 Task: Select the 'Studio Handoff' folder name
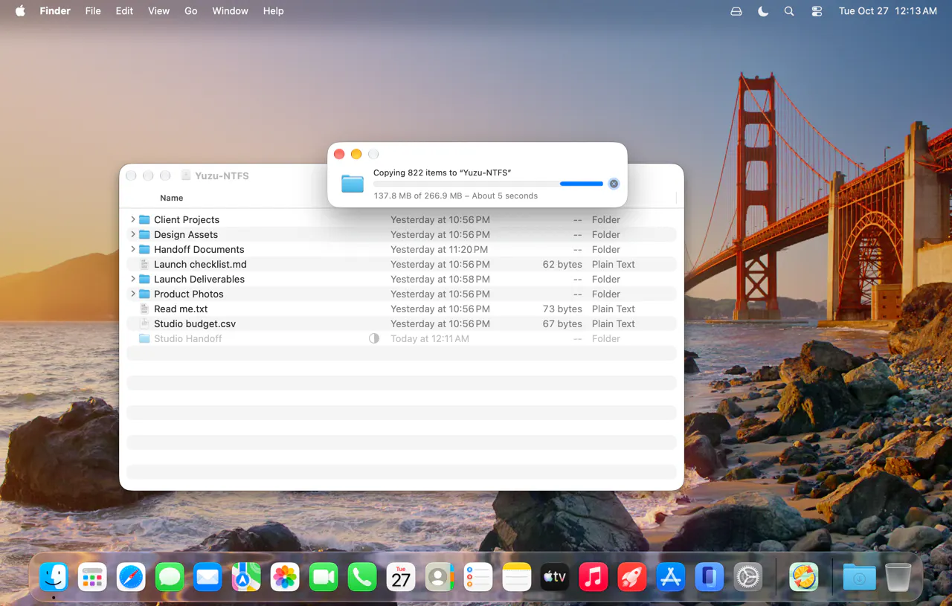188,338
